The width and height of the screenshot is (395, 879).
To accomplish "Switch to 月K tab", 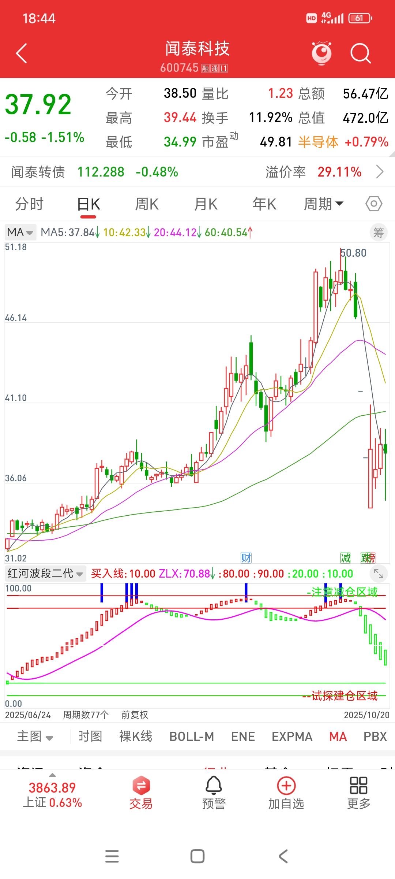I will [x=206, y=204].
